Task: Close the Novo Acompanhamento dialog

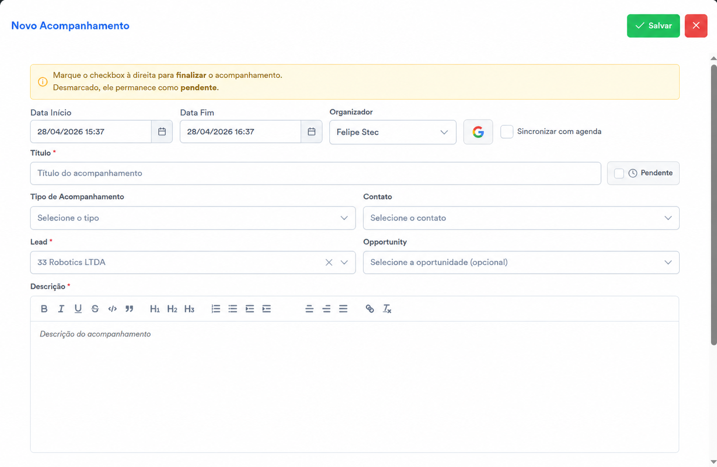Action: tap(696, 26)
